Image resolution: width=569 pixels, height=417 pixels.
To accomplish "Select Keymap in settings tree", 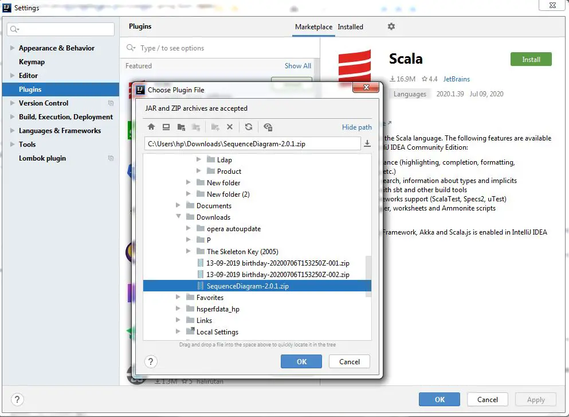I will pos(32,62).
